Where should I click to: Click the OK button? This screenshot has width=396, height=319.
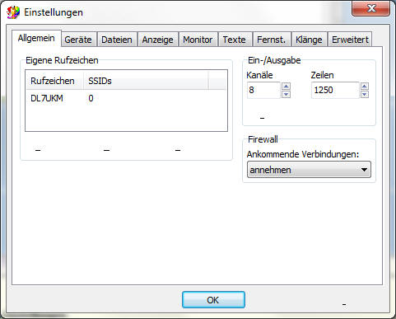[213, 300]
